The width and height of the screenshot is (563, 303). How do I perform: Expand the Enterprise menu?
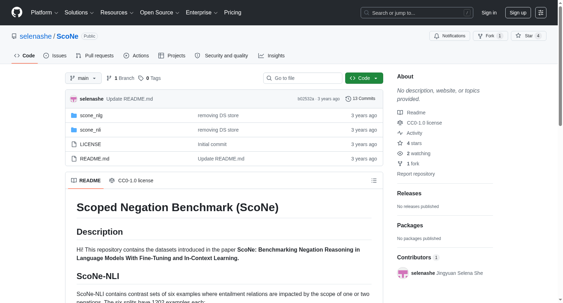coord(202,13)
